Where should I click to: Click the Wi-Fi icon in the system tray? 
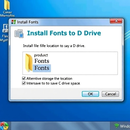click(117, 126)
